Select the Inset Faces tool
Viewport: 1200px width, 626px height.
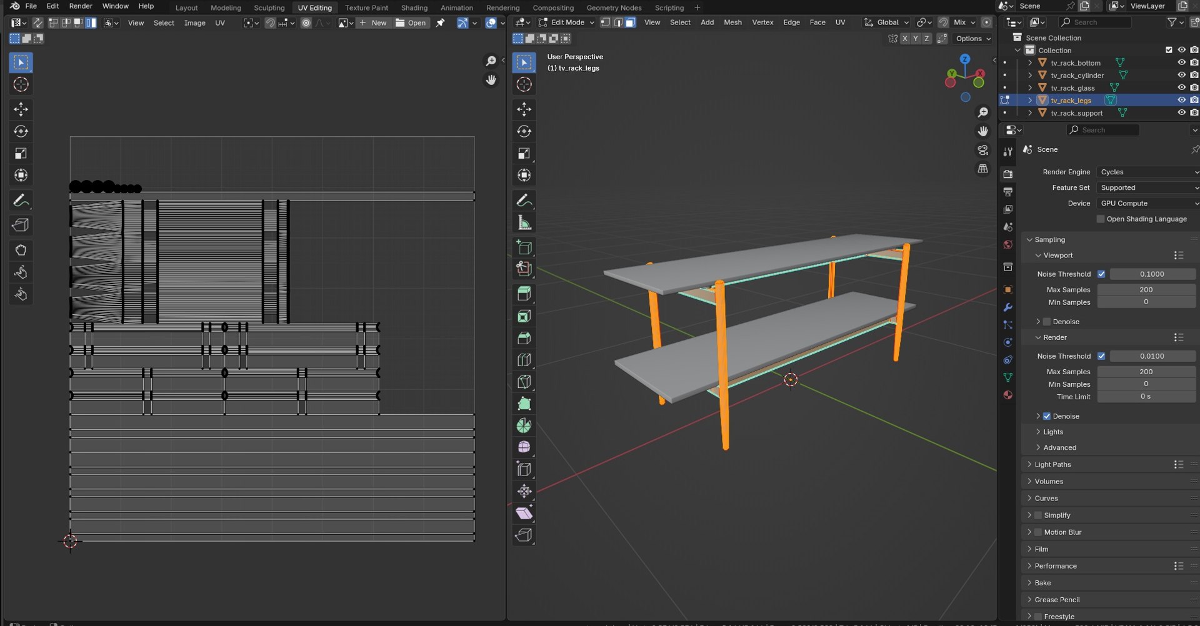click(524, 316)
